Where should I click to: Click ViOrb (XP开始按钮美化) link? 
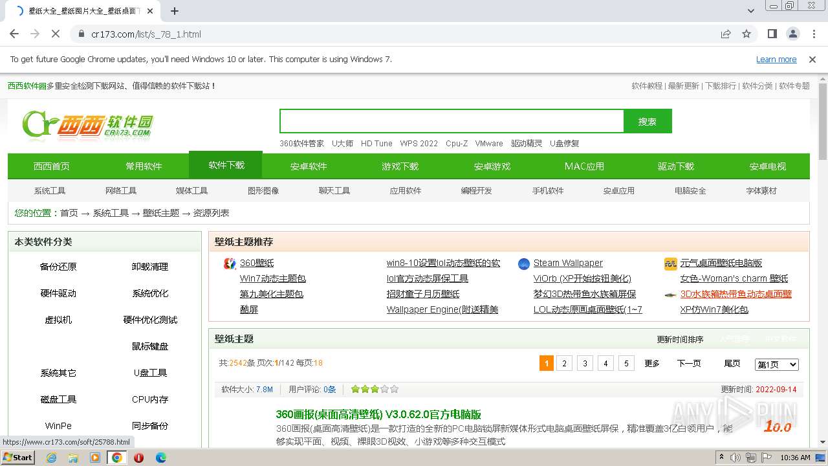(582, 279)
